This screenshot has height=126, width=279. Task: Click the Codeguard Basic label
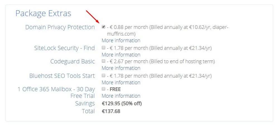pos(73,61)
